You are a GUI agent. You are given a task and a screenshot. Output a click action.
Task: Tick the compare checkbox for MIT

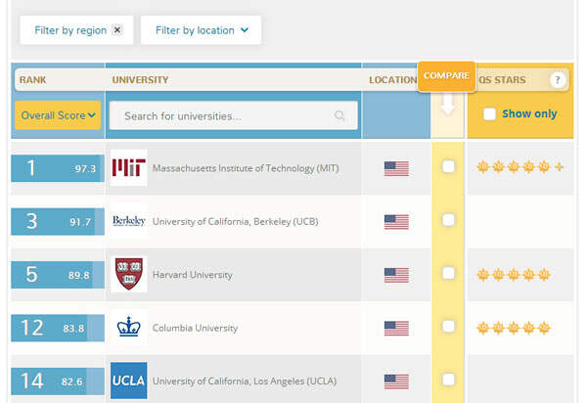click(x=448, y=166)
